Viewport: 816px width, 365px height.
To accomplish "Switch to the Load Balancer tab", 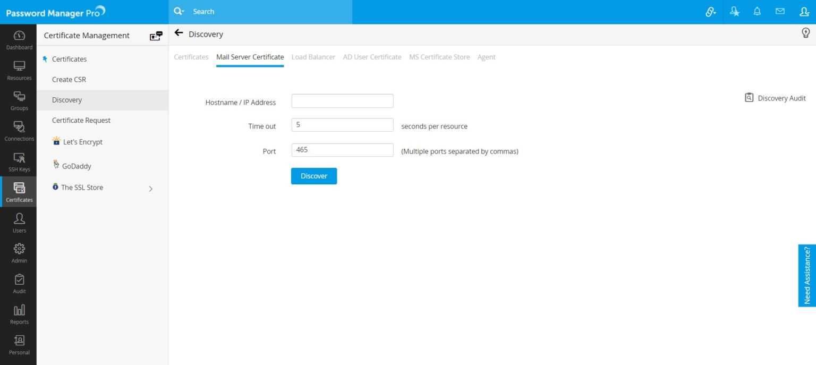I will tap(313, 57).
